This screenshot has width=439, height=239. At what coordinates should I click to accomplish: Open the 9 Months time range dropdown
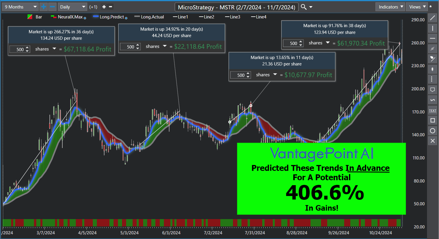coord(20,7)
